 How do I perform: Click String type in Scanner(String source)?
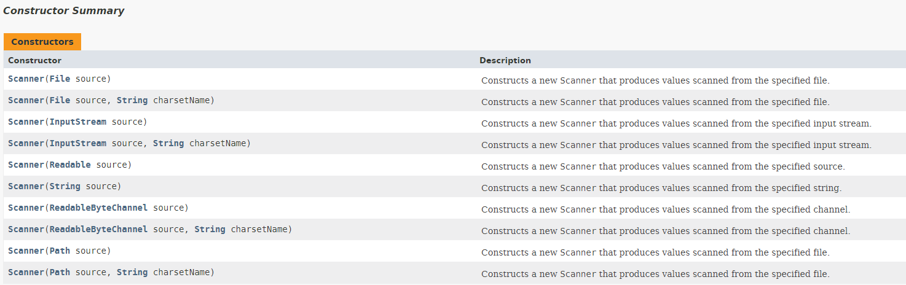click(x=65, y=186)
